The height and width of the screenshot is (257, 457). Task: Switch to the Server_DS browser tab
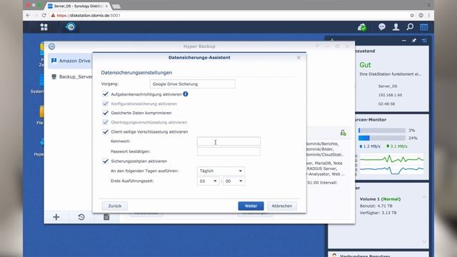tap(78, 6)
